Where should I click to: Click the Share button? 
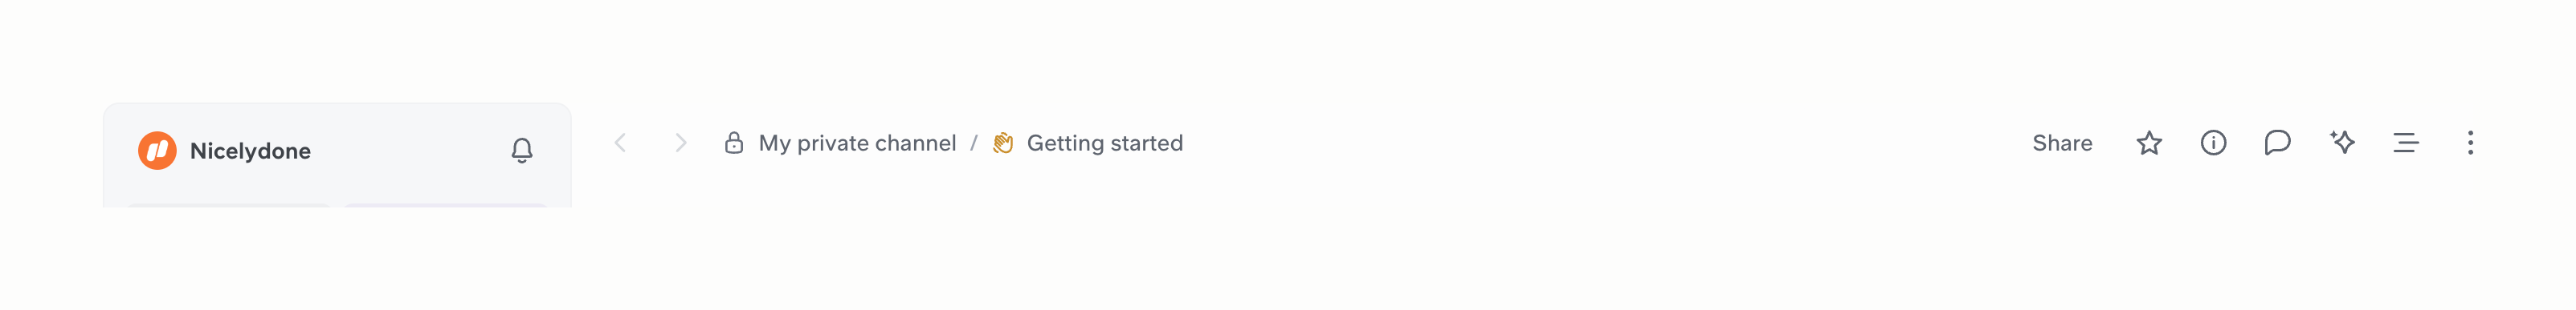point(2061,143)
